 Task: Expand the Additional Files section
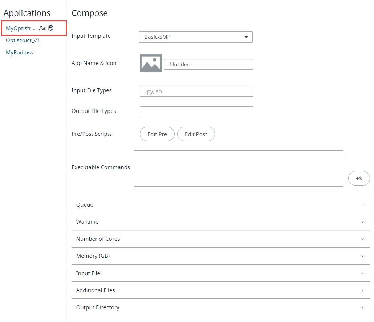tap(221, 290)
